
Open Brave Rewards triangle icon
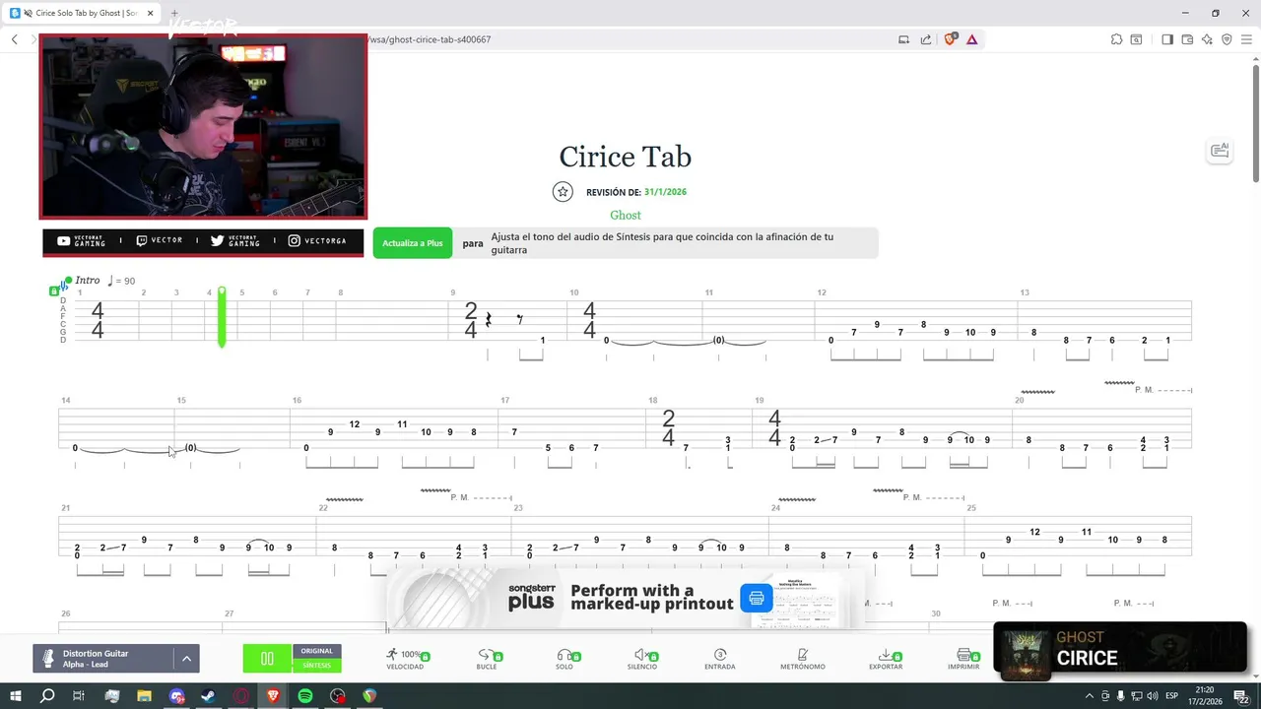pyautogui.click(x=971, y=39)
